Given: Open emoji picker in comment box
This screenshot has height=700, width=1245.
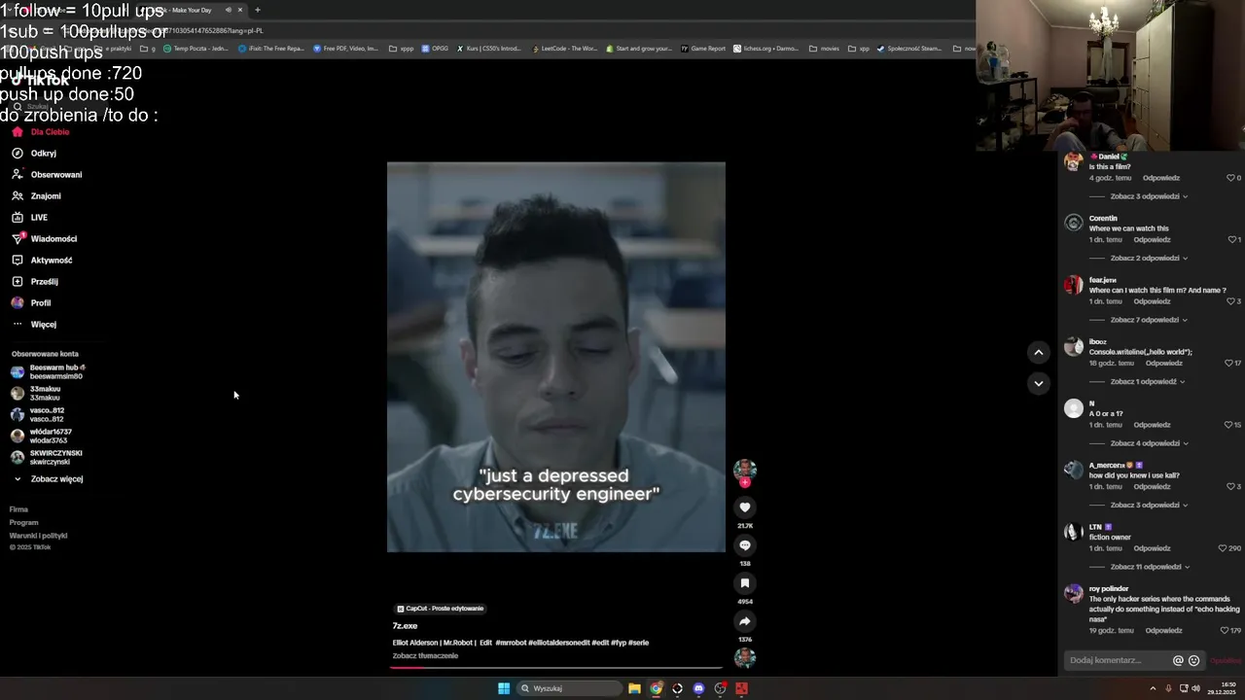Looking at the screenshot, I should (1194, 660).
